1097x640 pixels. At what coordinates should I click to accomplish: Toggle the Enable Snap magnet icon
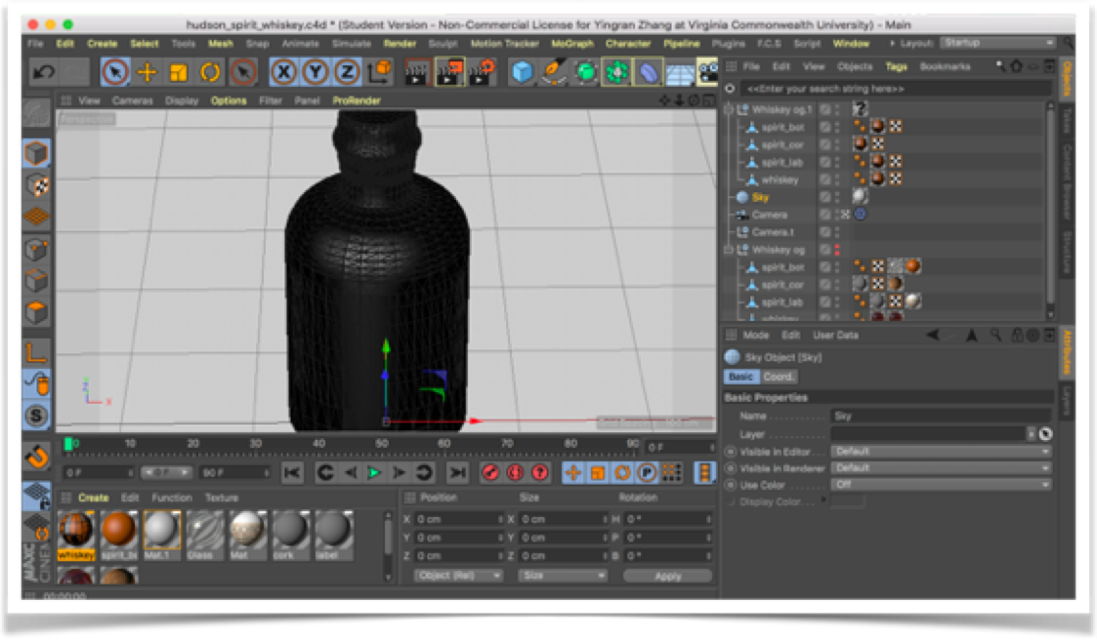[x=37, y=457]
